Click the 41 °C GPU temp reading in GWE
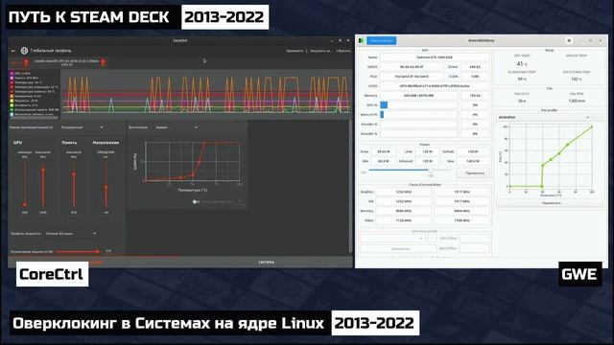This screenshot has height=345, width=614. 522,64
